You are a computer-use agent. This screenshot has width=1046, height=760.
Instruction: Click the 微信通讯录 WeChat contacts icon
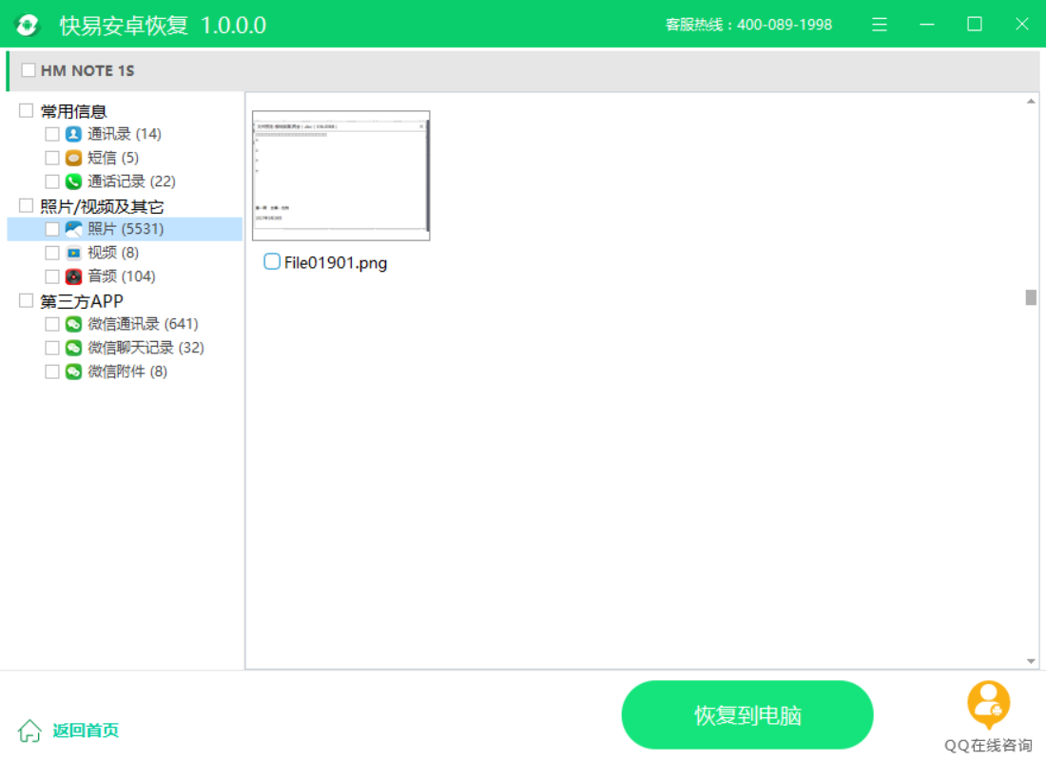[72, 324]
